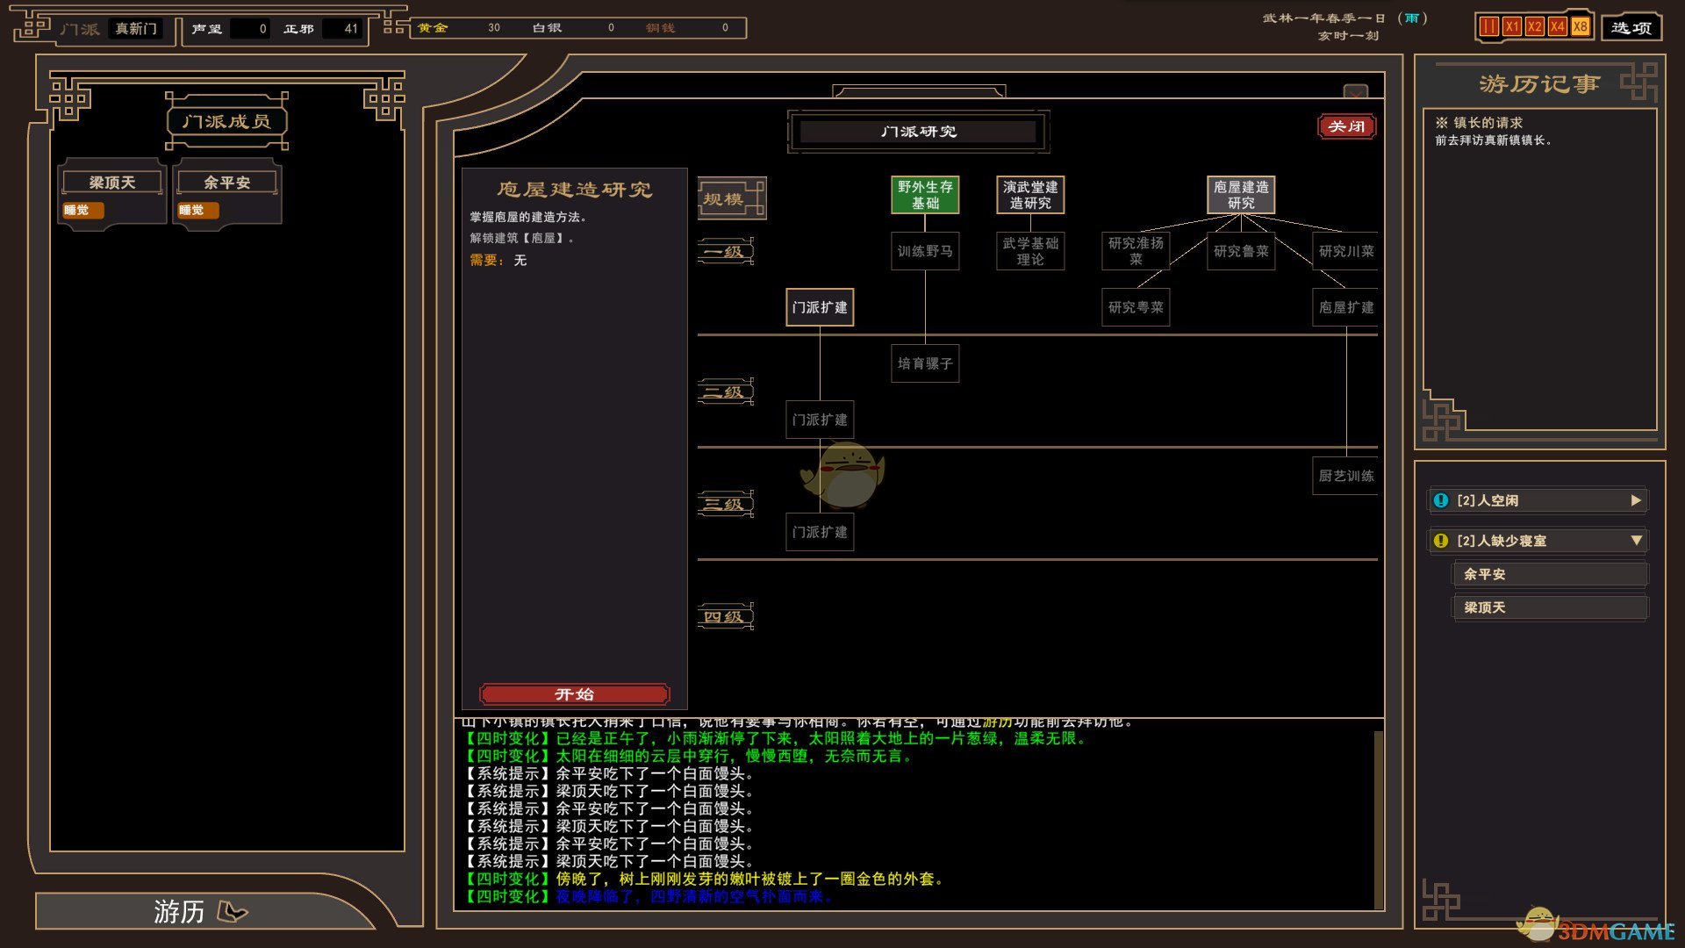Click the small X above the research panel
1685x948 pixels.
click(1356, 91)
